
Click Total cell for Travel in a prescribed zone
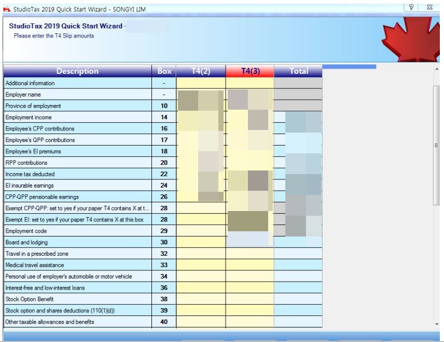(x=298, y=254)
